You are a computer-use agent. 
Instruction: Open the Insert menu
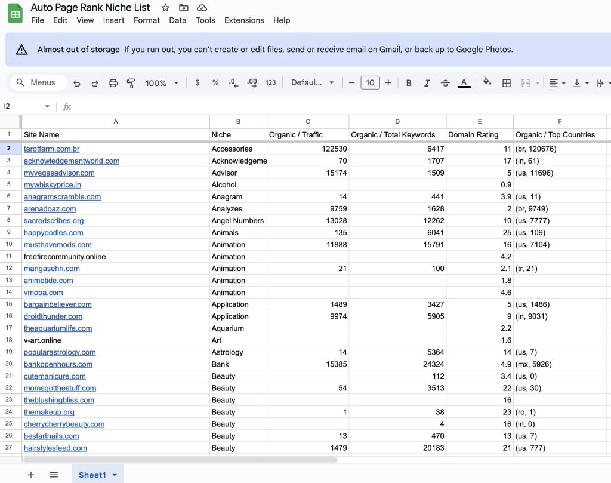tap(113, 20)
